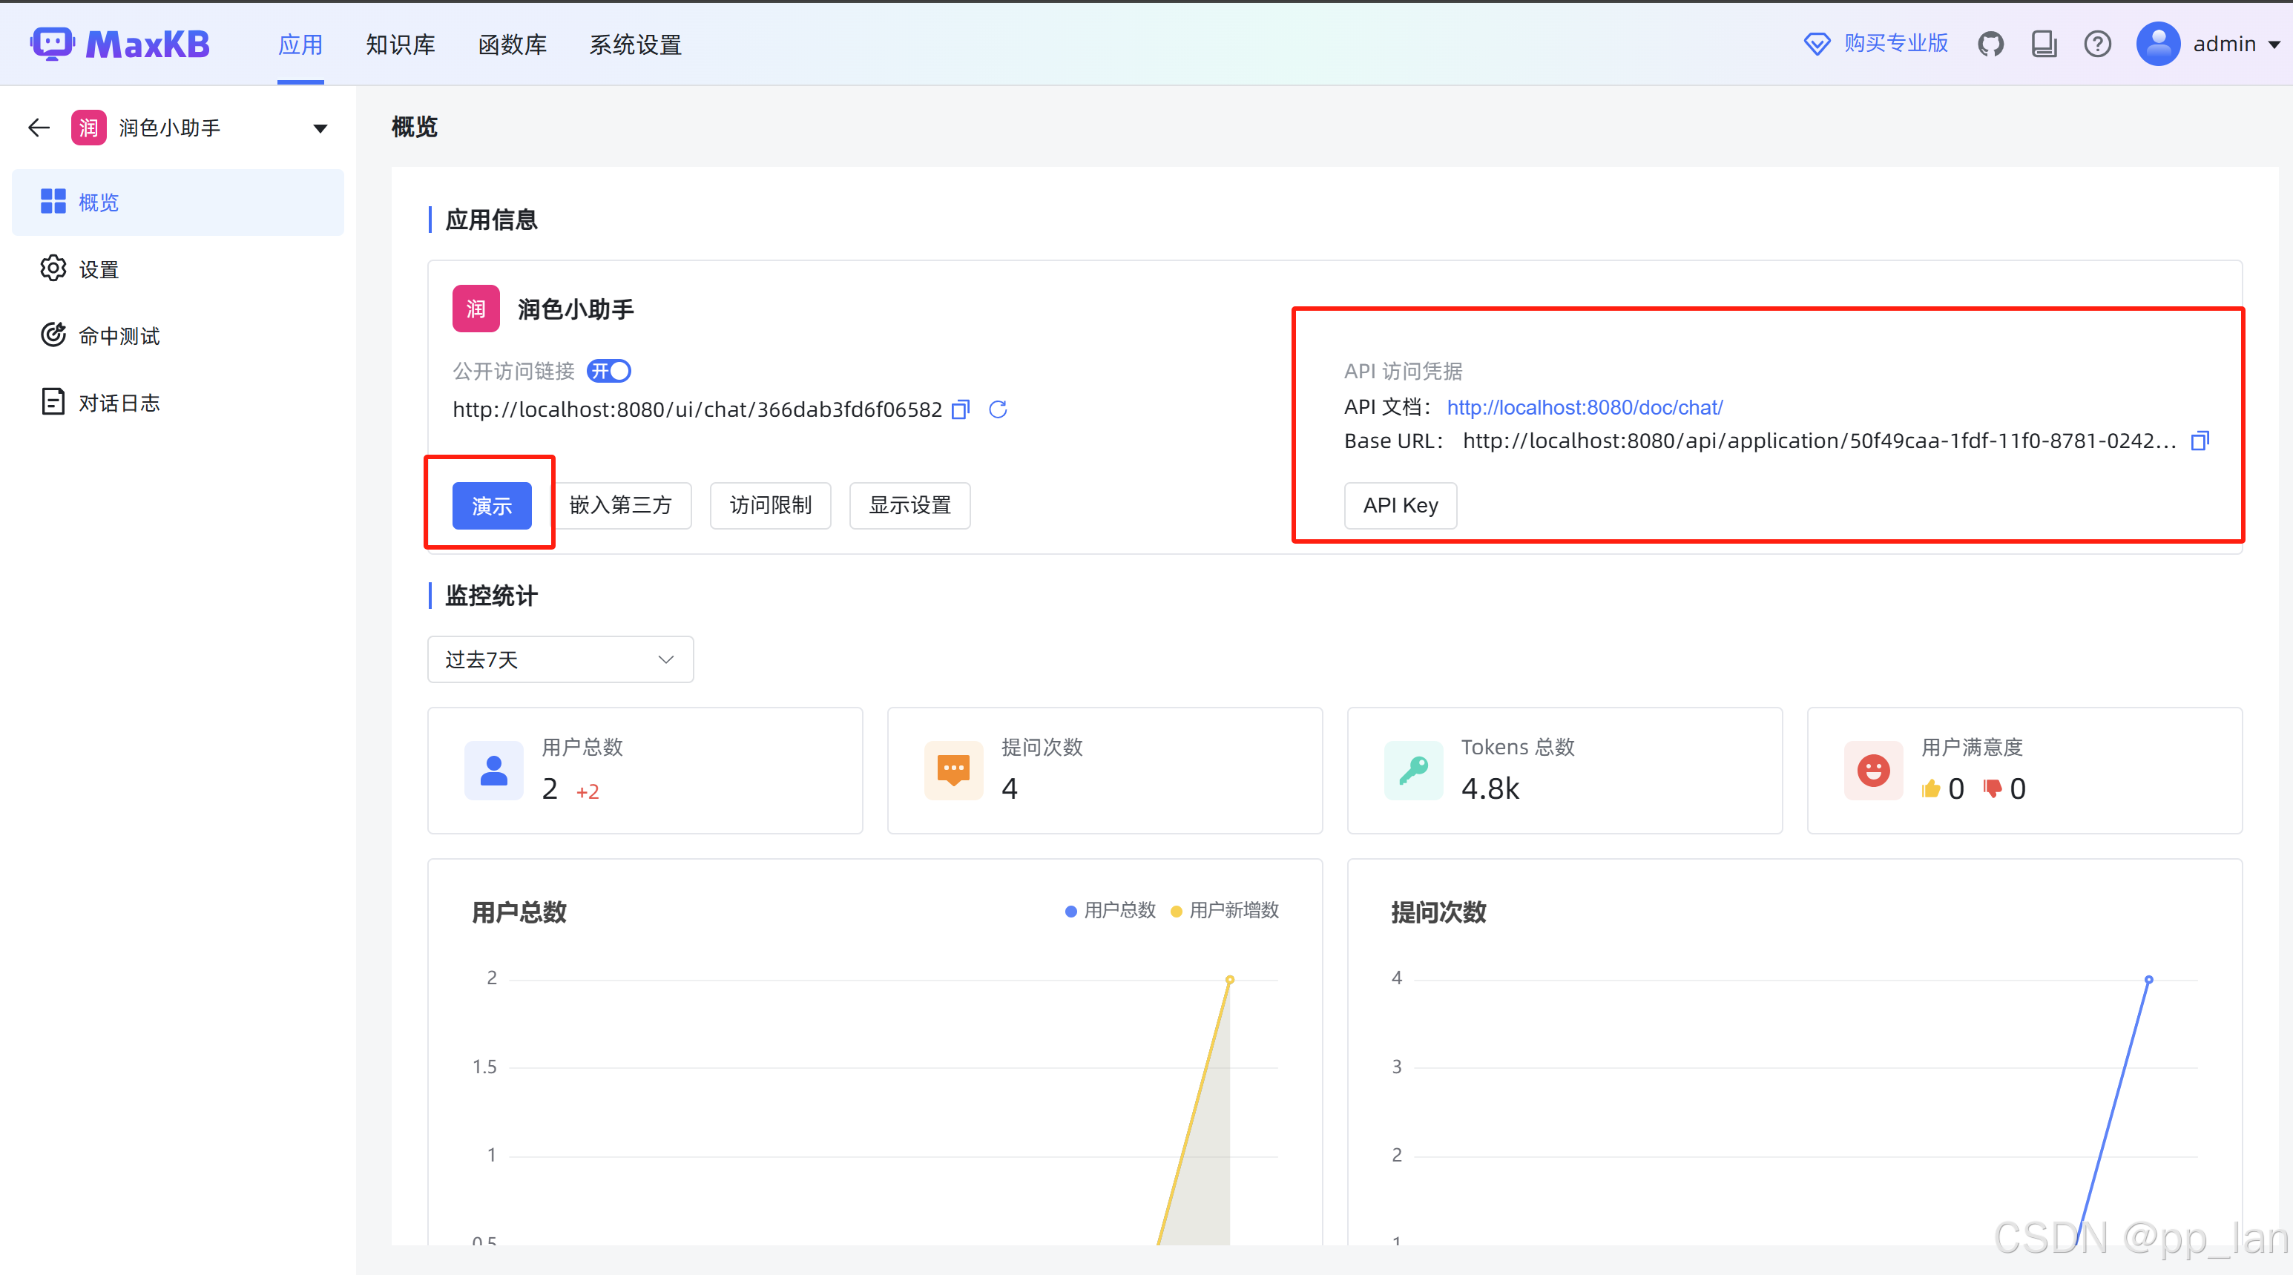
Task: Click the 演示 button
Action: pos(491,505)
